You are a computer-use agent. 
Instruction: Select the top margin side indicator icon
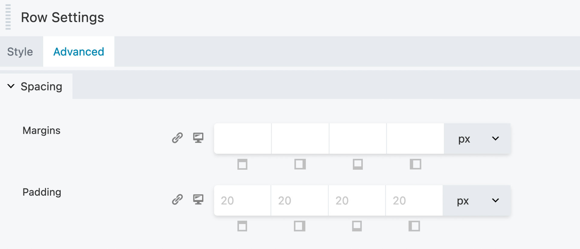point(242,165)
